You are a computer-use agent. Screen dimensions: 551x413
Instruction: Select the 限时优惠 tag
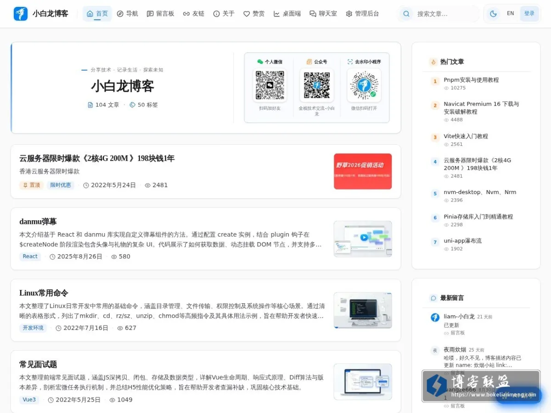(x=60, y=185)
